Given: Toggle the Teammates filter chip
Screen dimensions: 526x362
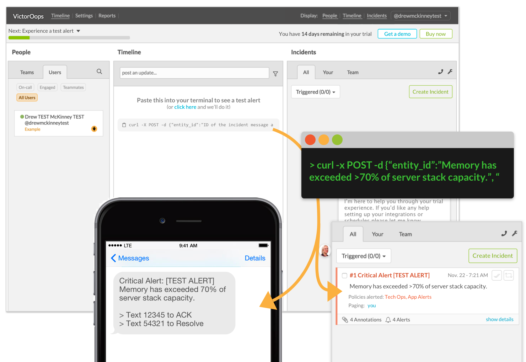Looking at the screenshot, I should point(73,87).
